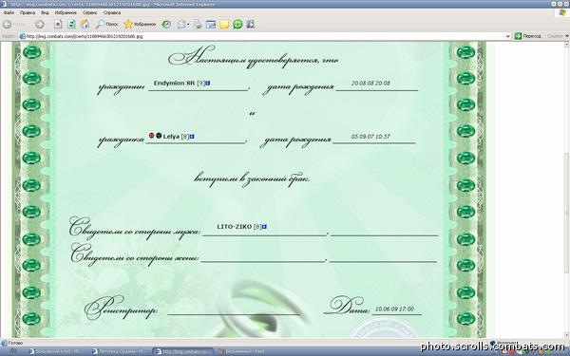570x356 pixels.
Task: Open the Сервис menu
Action: pyautogui.click(x=89, y=12)
